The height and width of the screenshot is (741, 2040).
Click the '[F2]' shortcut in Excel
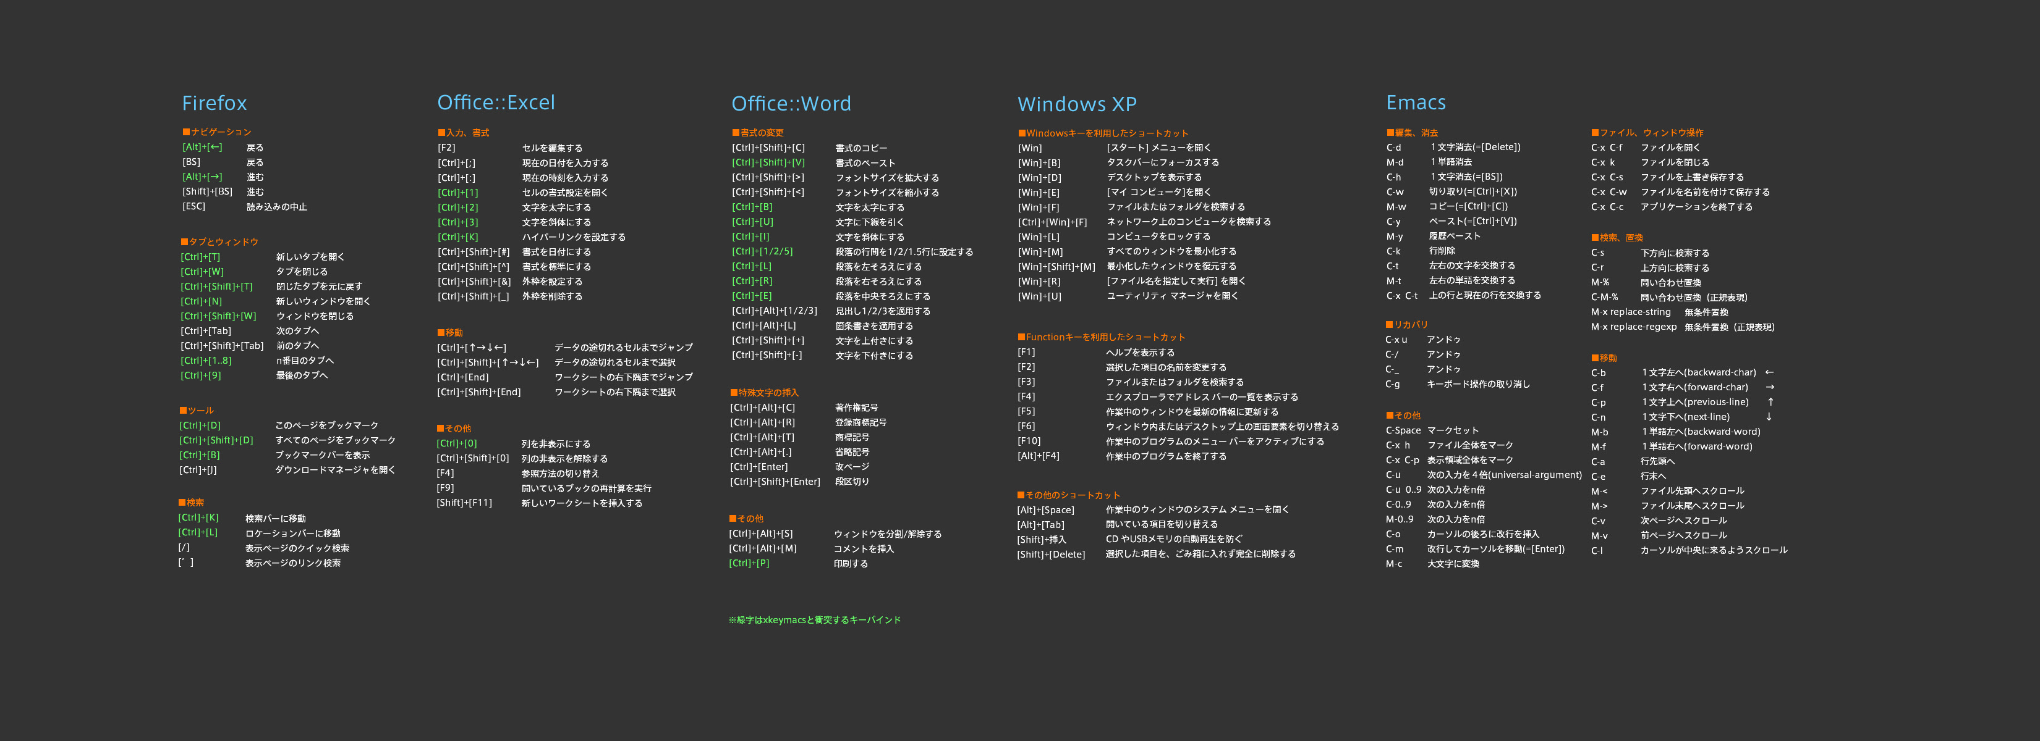click(x=447, y=148)
